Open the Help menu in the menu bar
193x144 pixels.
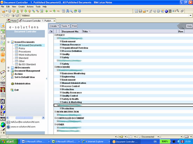pyautogui.click(x=44, y=7)
